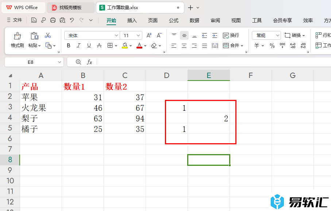The height and width of the screenshot is (211, 331).
Task: Open the number format 常规 dropdown
Action: (x=278, y=35)
